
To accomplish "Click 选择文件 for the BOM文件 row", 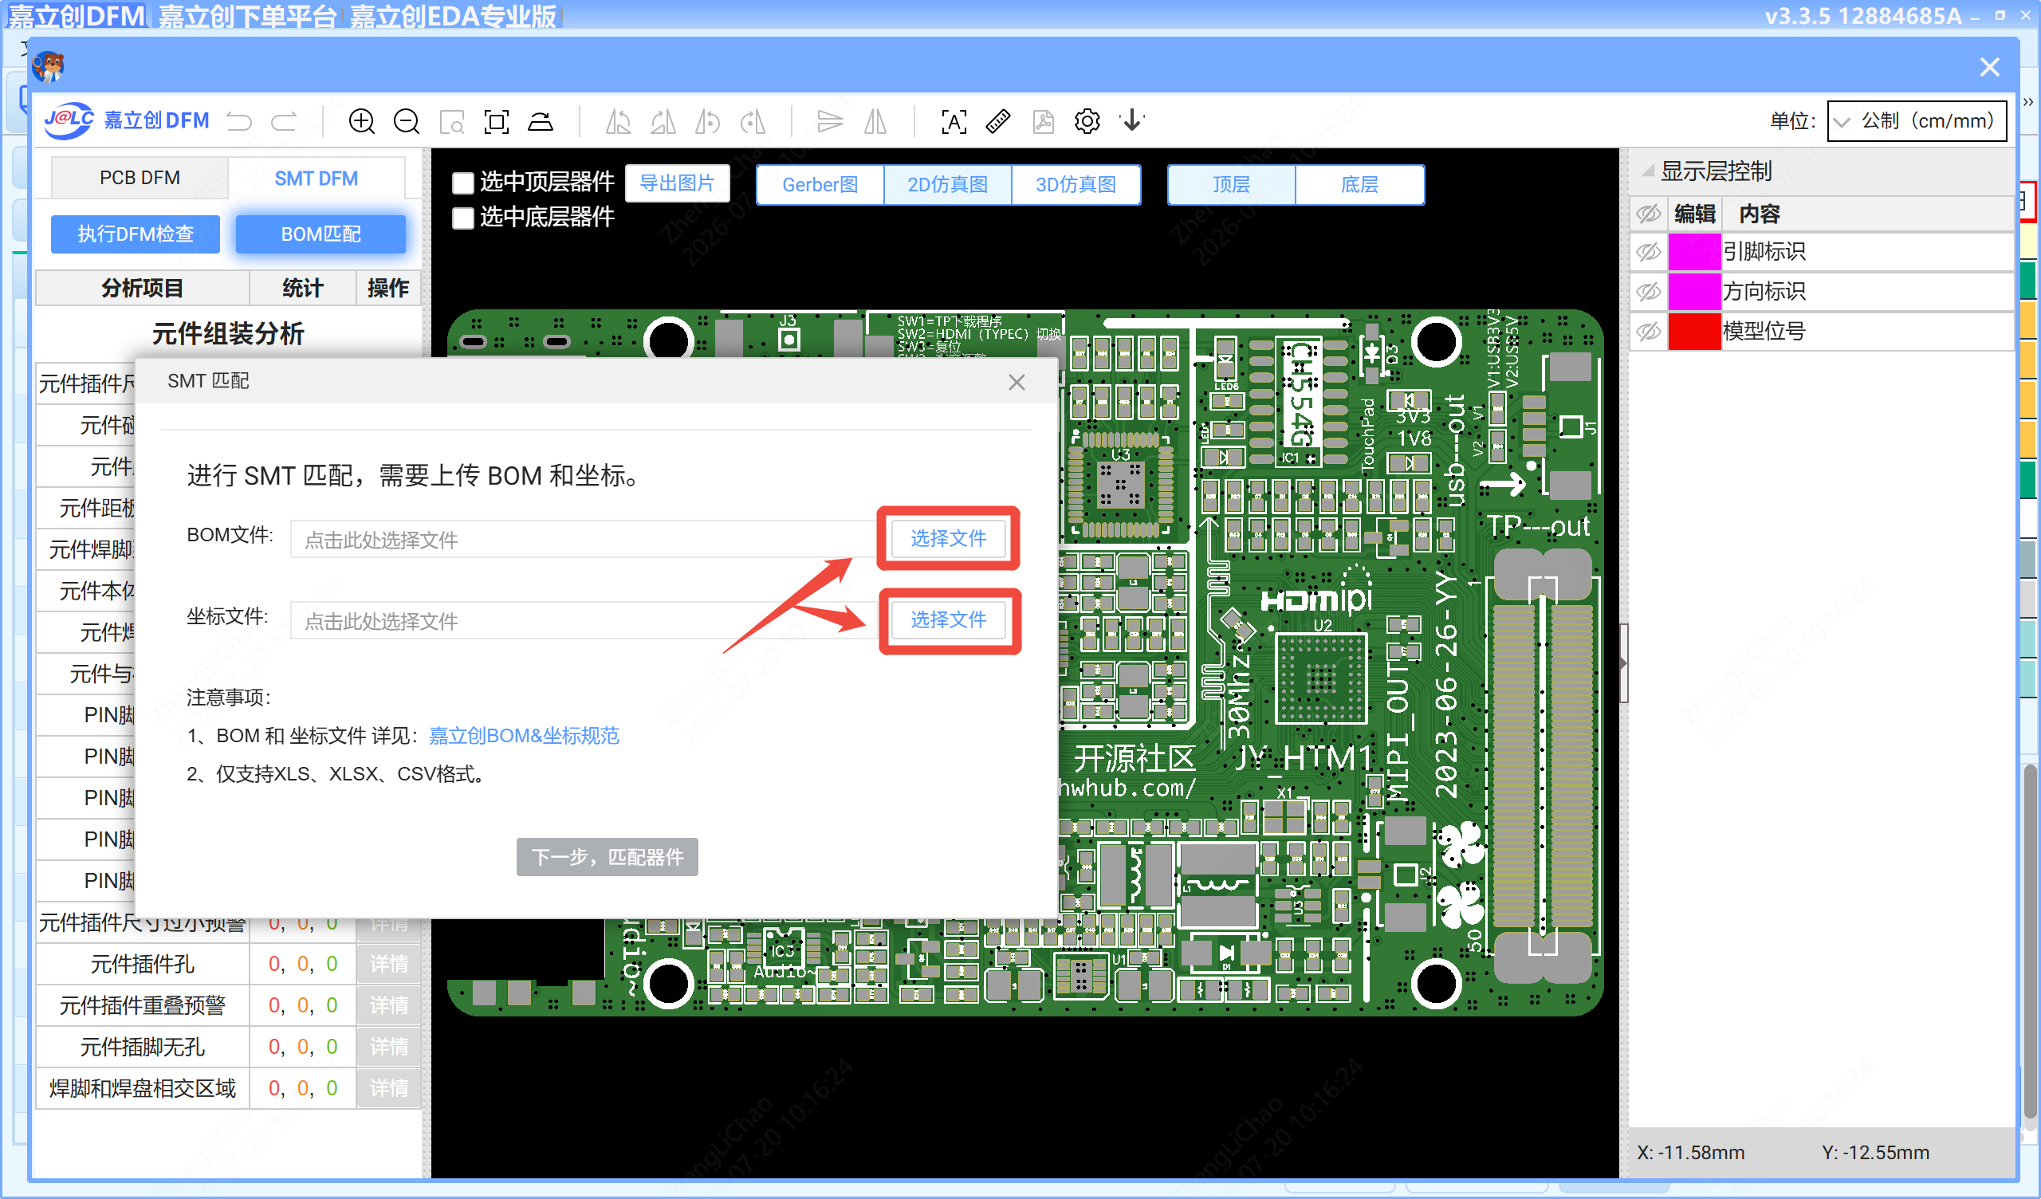I will pos(949,539).
